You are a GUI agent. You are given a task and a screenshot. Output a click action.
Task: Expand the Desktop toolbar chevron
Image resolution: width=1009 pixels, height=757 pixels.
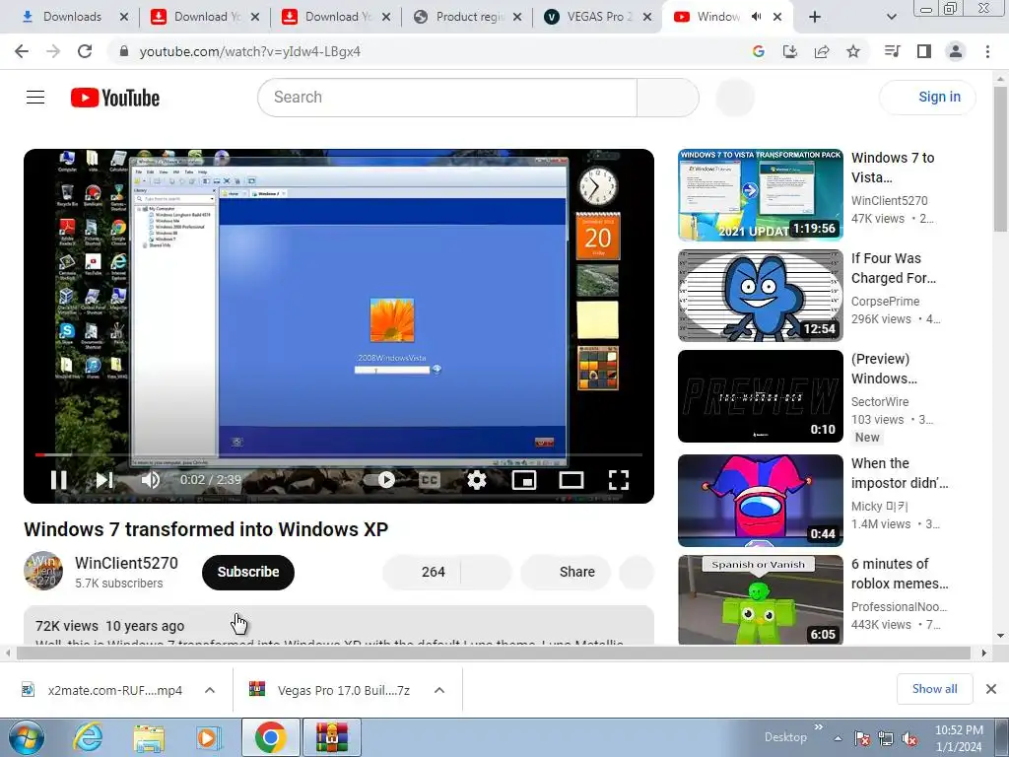click(x=818, y=727)
